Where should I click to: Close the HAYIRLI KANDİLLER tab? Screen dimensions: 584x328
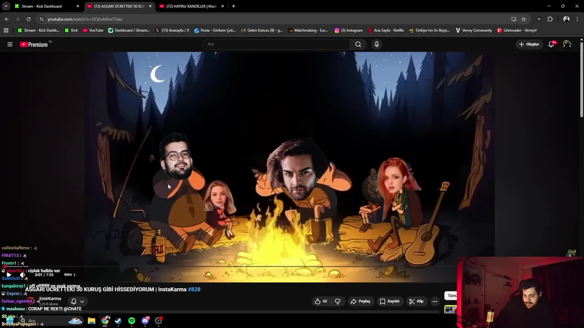(223, 6)
